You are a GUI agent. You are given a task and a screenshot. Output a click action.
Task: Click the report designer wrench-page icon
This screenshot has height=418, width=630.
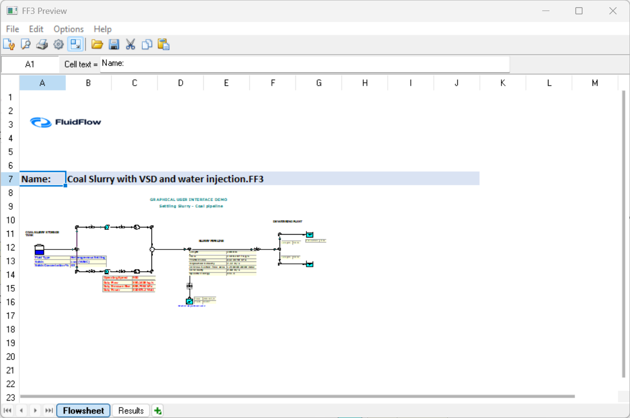click(x=9, y=45)
